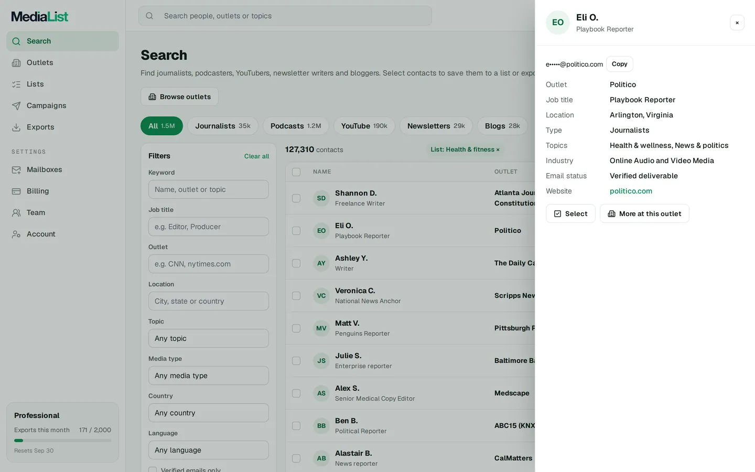Copy the politico.com email address

(619, 64)
